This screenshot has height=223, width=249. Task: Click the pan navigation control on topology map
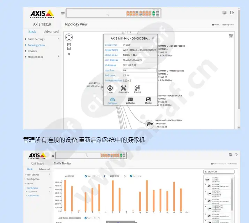click(69, 38)
